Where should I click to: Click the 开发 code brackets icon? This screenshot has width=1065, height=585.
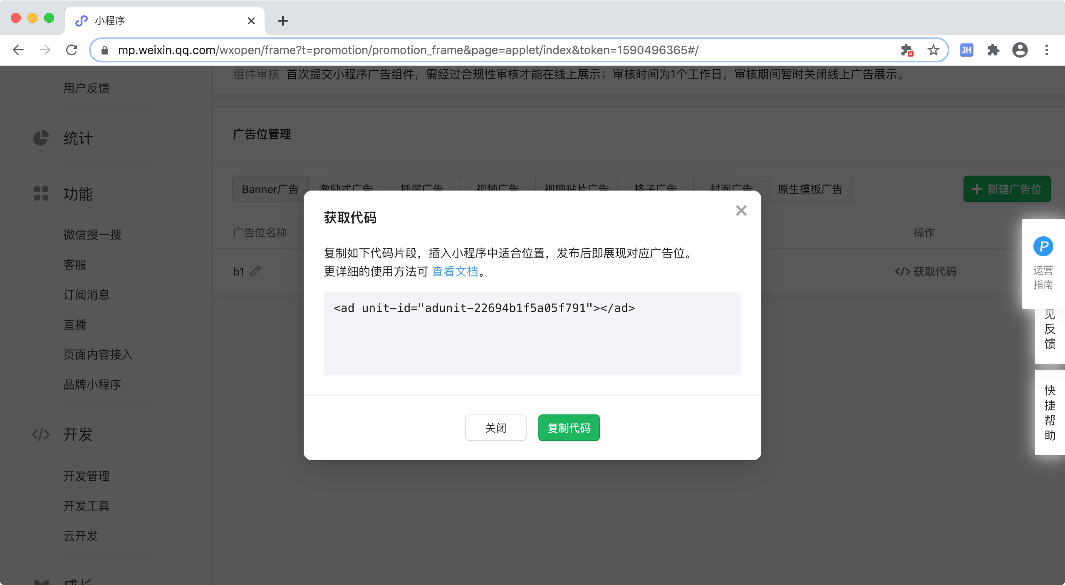tap(41, 434)
